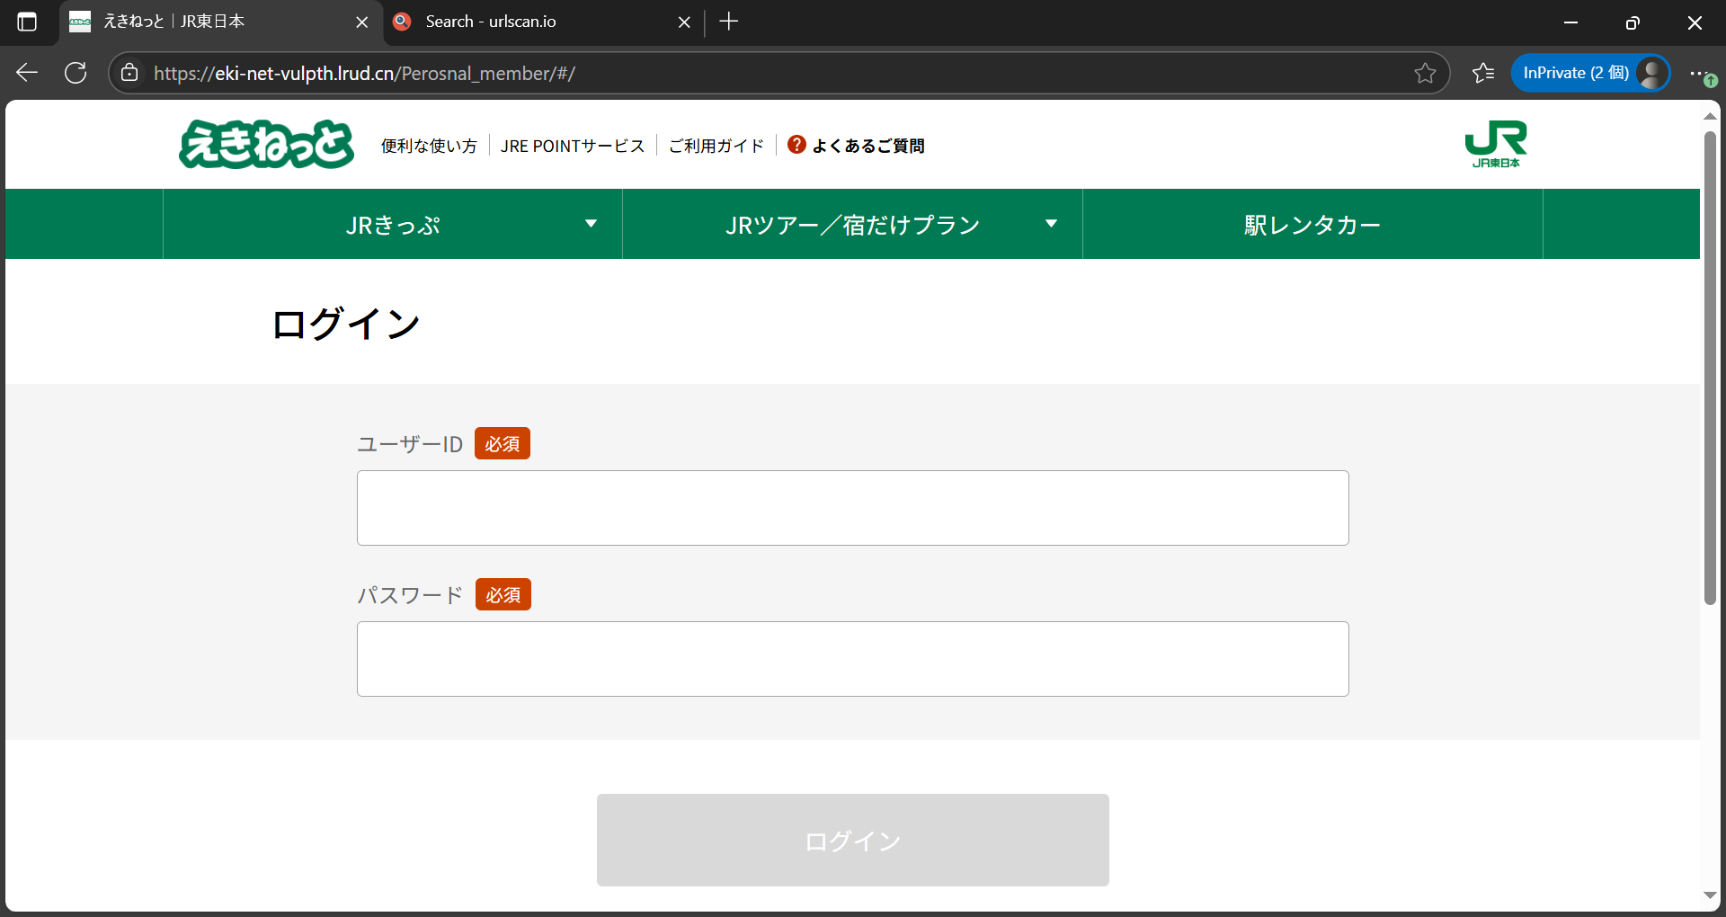This screenshot has width=1726, height=917.
Task: Open a new tab with plus icon
Action: pyautogui.click(x=729, y=22)
